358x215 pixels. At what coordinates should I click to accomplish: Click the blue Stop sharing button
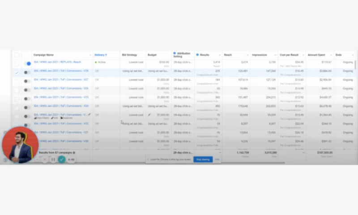coord(203,159)
